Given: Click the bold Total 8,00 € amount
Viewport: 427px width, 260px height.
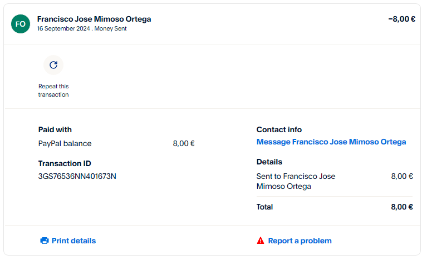Looking at the screenshot, I should 401,207.
